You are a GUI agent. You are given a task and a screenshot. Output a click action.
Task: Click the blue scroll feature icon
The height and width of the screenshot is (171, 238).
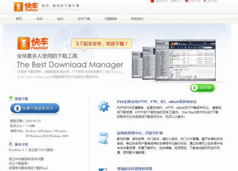click(x=104, y=138)
